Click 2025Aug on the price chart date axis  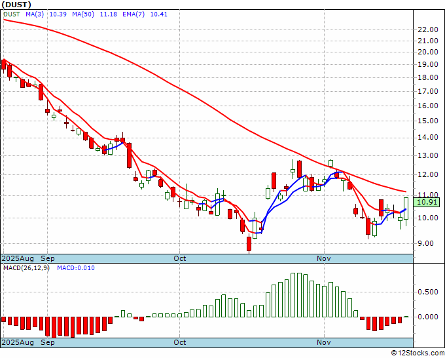point(18,258)
